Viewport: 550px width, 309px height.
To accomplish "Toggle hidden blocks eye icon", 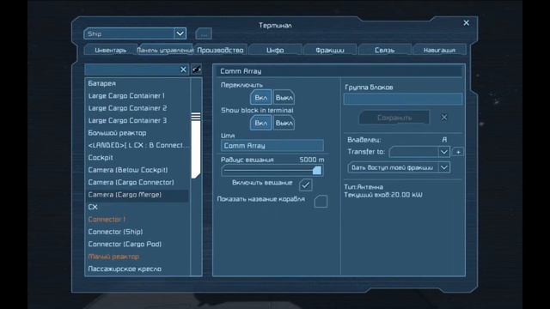I will coord(197,70).
